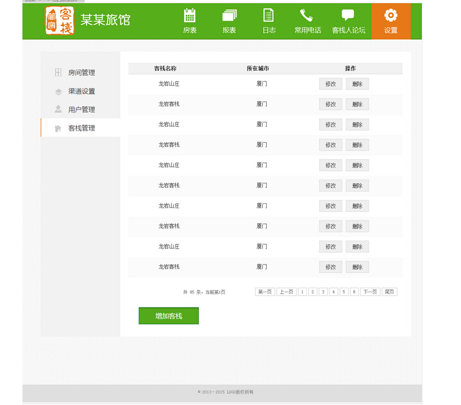Select 客栈管理 in the sidebar
This screenshot has height=405, width=461.
81,128
